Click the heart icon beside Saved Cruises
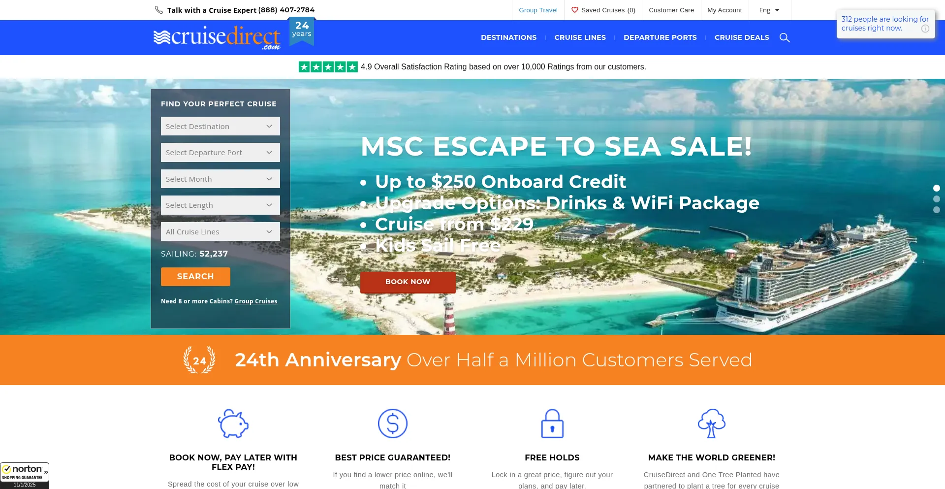This screenshot has width=945, height=489. coord(574,10)
